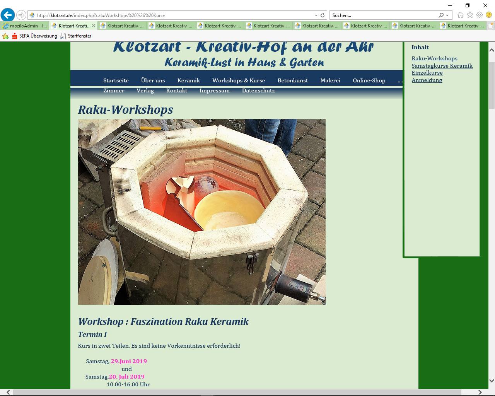The height and width of the screenshot is (396, 495).
Task: Click text "Kurs in zwei Teilen" sentence
Action: click(159, 346)
